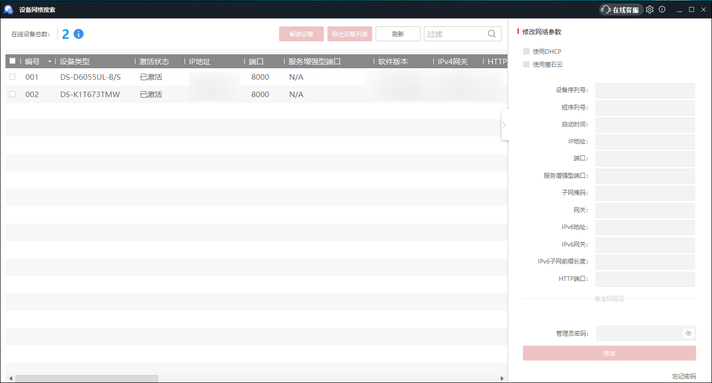Screen dimensions: 712x383
Task: Click the IPv6子网前缀长度 field
Action: point(645,262)
